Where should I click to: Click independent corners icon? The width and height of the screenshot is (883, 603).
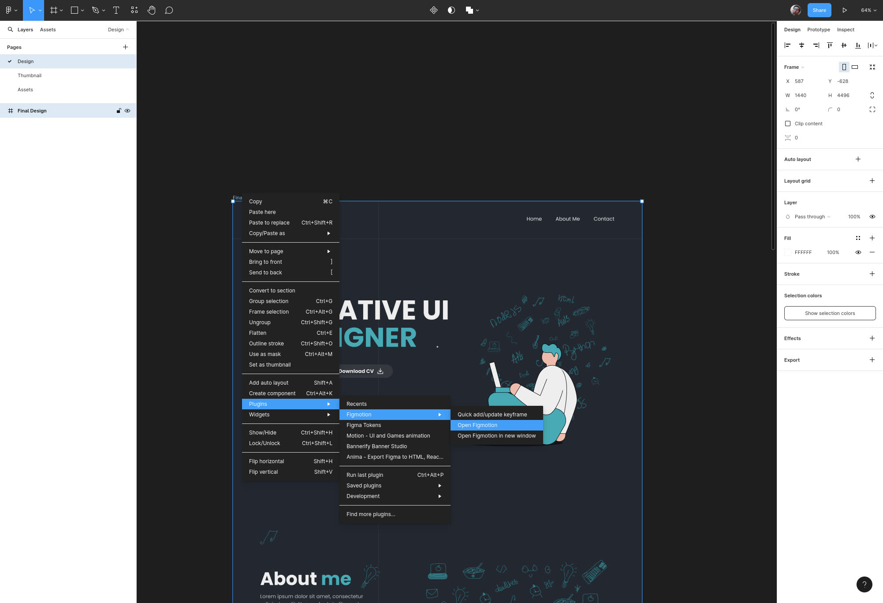(x=872, y=109)
